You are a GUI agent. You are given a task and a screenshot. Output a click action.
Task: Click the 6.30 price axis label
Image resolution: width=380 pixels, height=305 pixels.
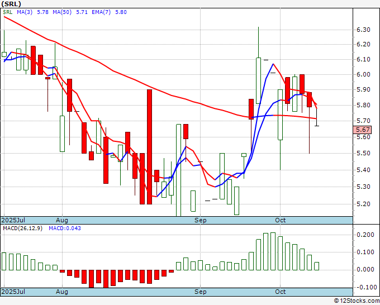click(x=363, y=30)
